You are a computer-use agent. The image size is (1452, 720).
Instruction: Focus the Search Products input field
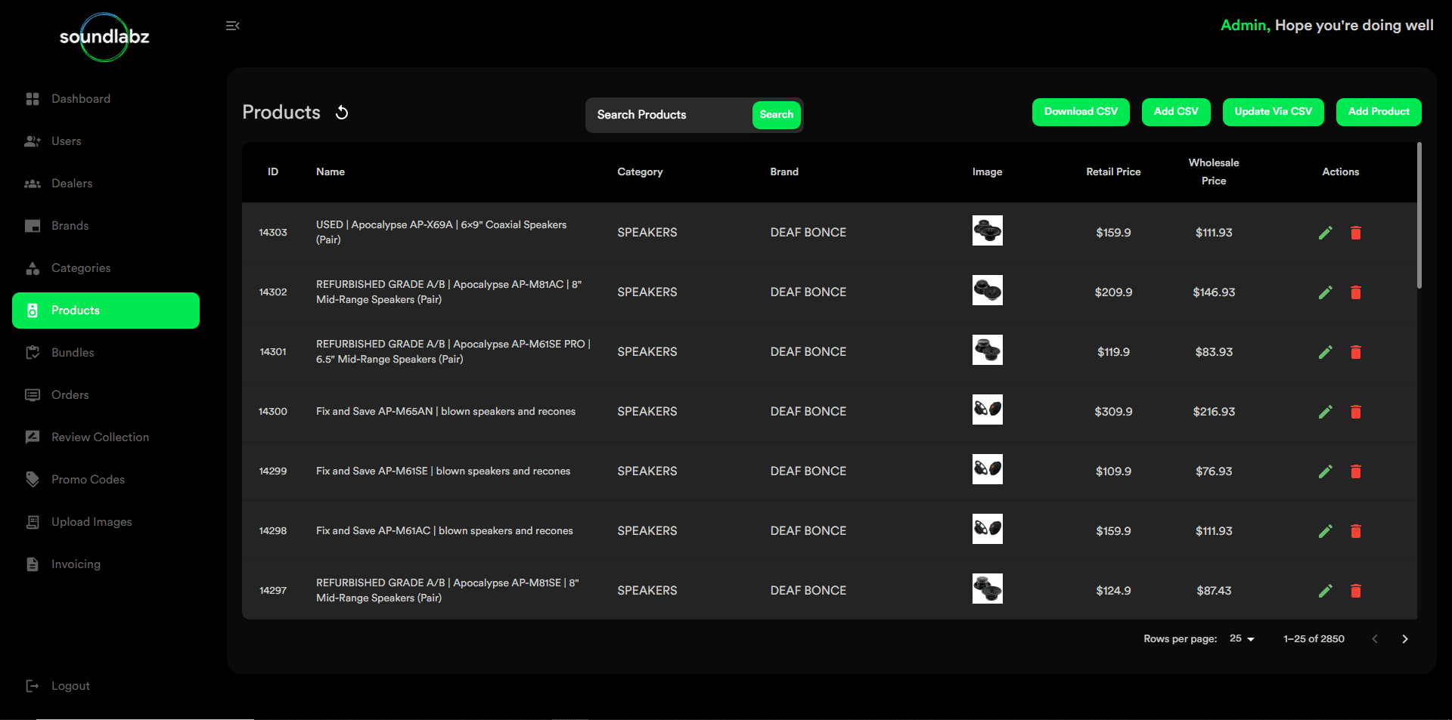(669, 115)
